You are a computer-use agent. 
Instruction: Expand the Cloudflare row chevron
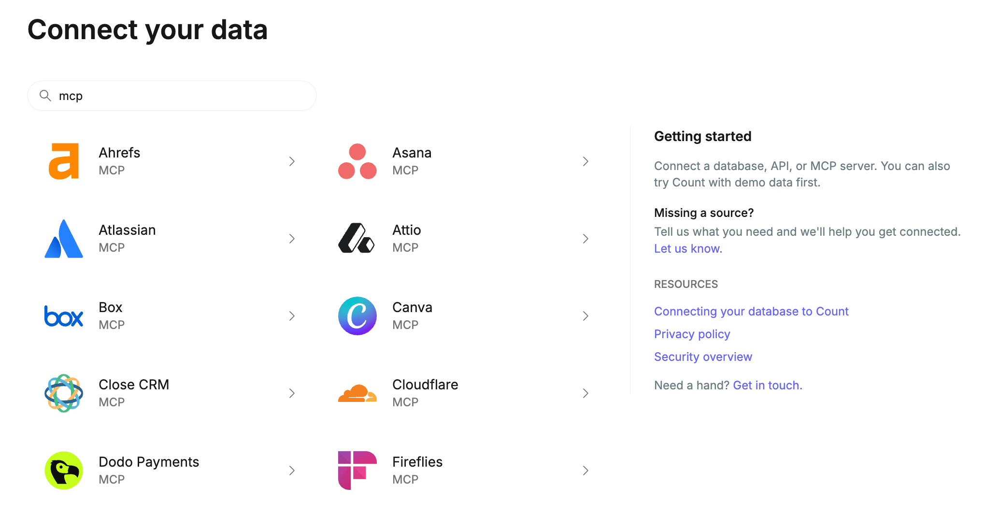(x=585, y=393)
